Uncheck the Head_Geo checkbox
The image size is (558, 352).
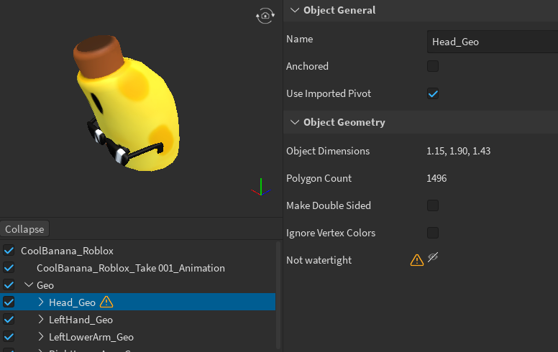[x=9, y=302]
